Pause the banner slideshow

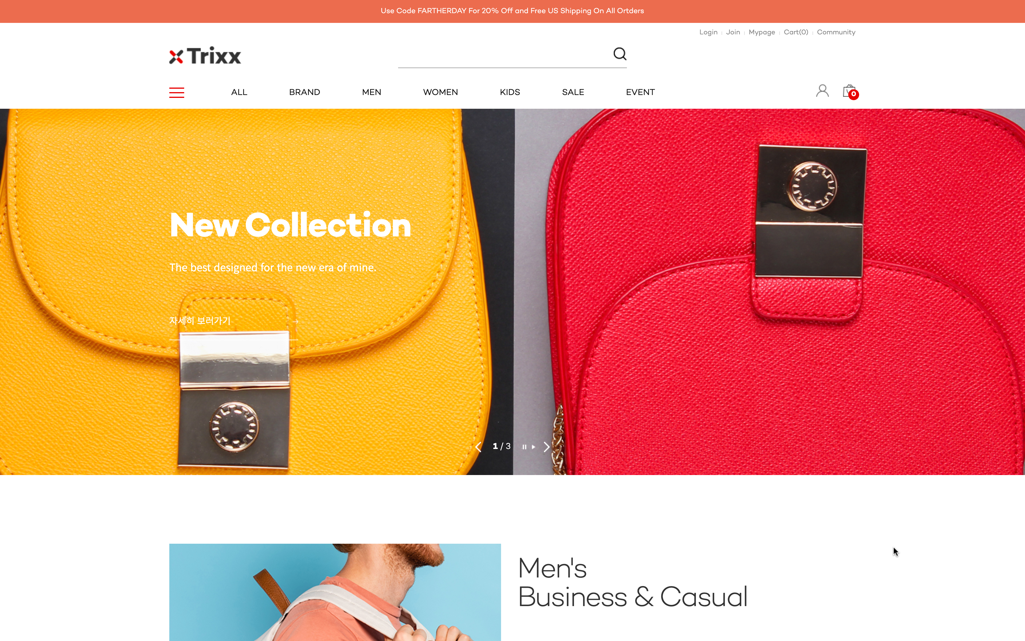coord(524,447)
